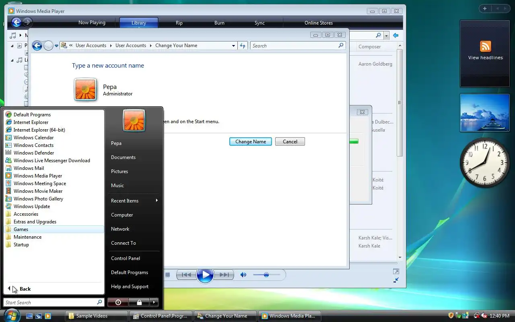Switch to Library tab in Media Player
Screen dimensions: 515x322
pyautogui.click(x=139, y=23)
